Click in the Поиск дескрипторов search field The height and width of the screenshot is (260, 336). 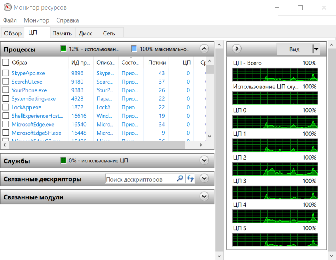[141, 179]
